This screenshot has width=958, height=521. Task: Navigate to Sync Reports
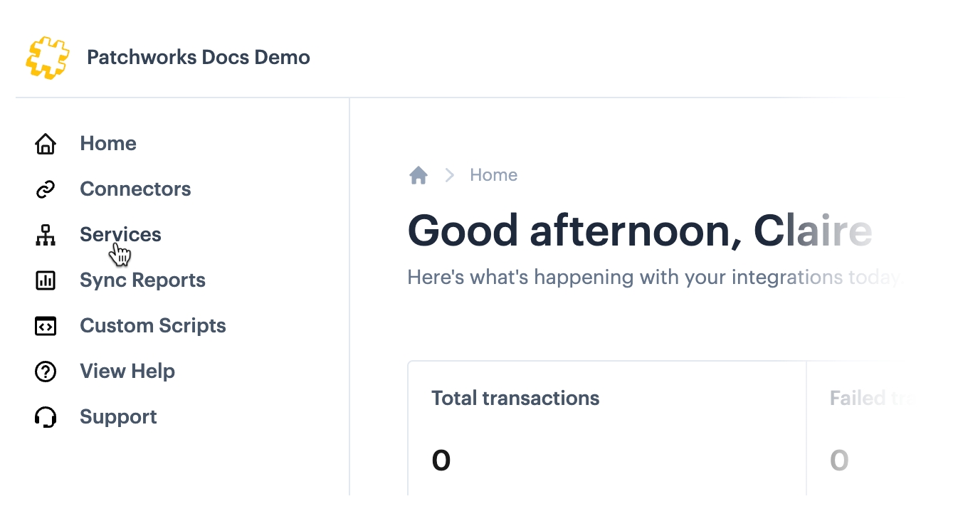pyautogui.click(x=142, y=280)
